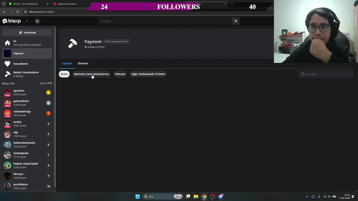Image resolution: width=358 pixels, height=201 pixels.
Task: Open jorvithkynx avatar in leaderboard
Action: tap(8, 186)
